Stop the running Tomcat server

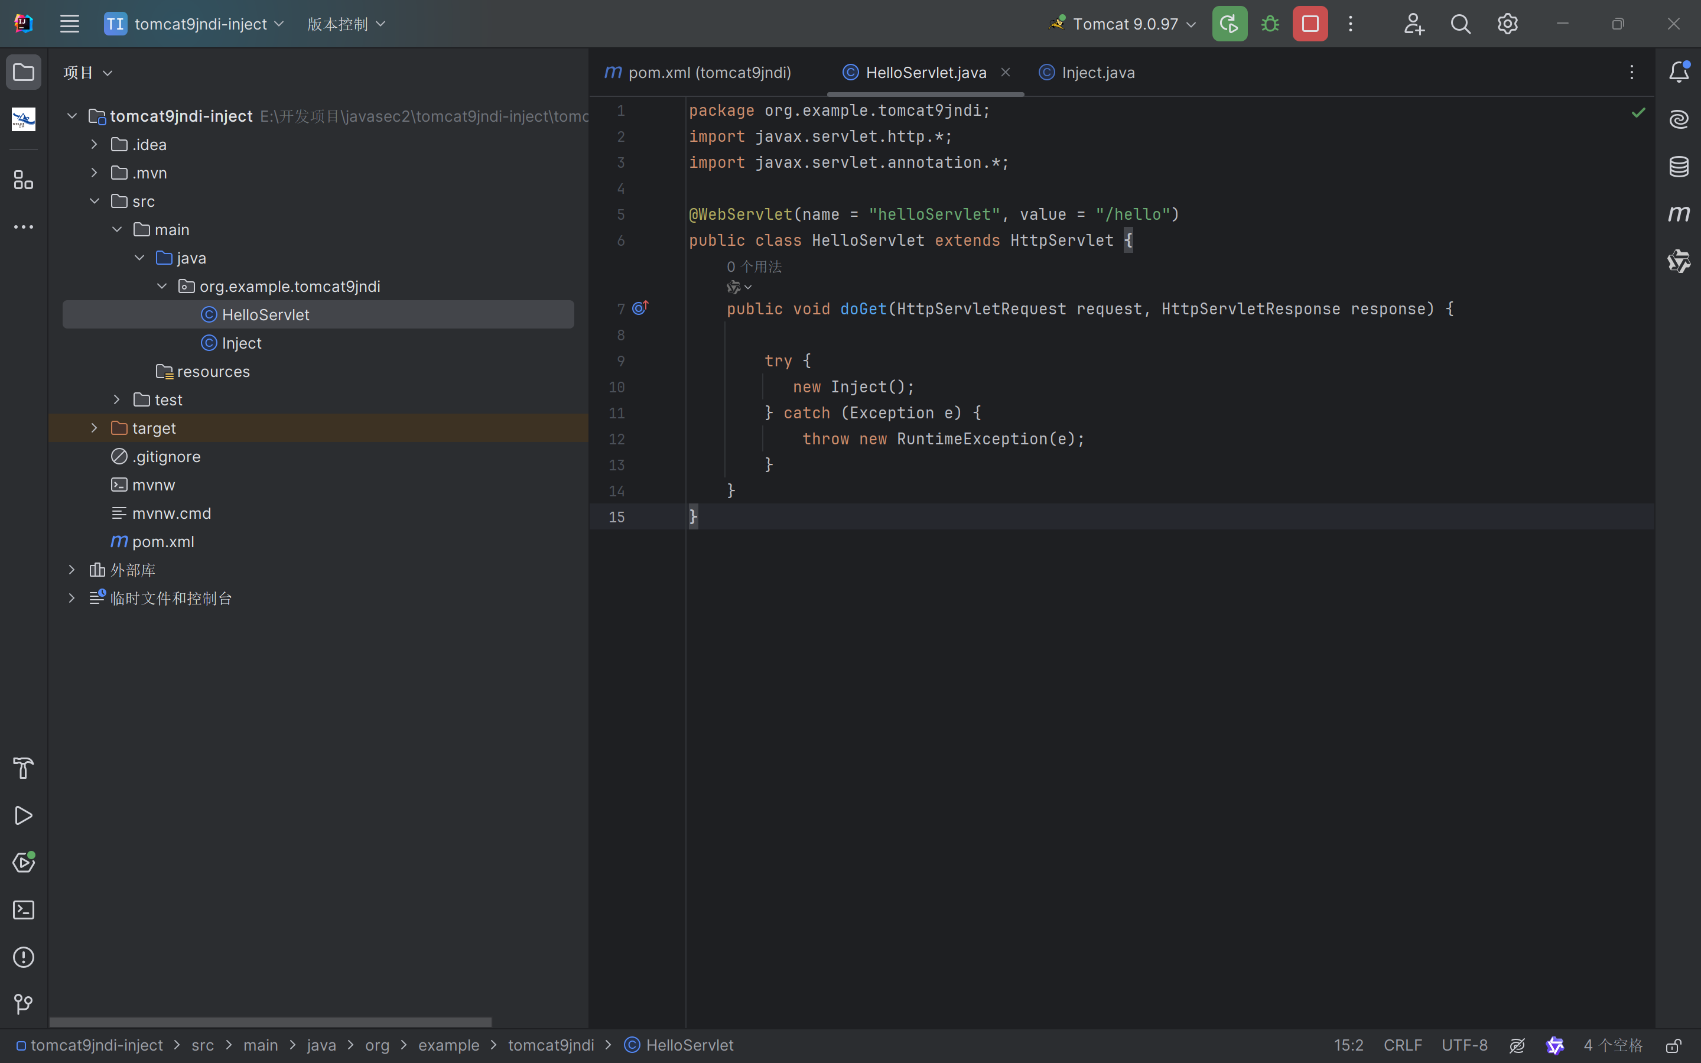1309,24
